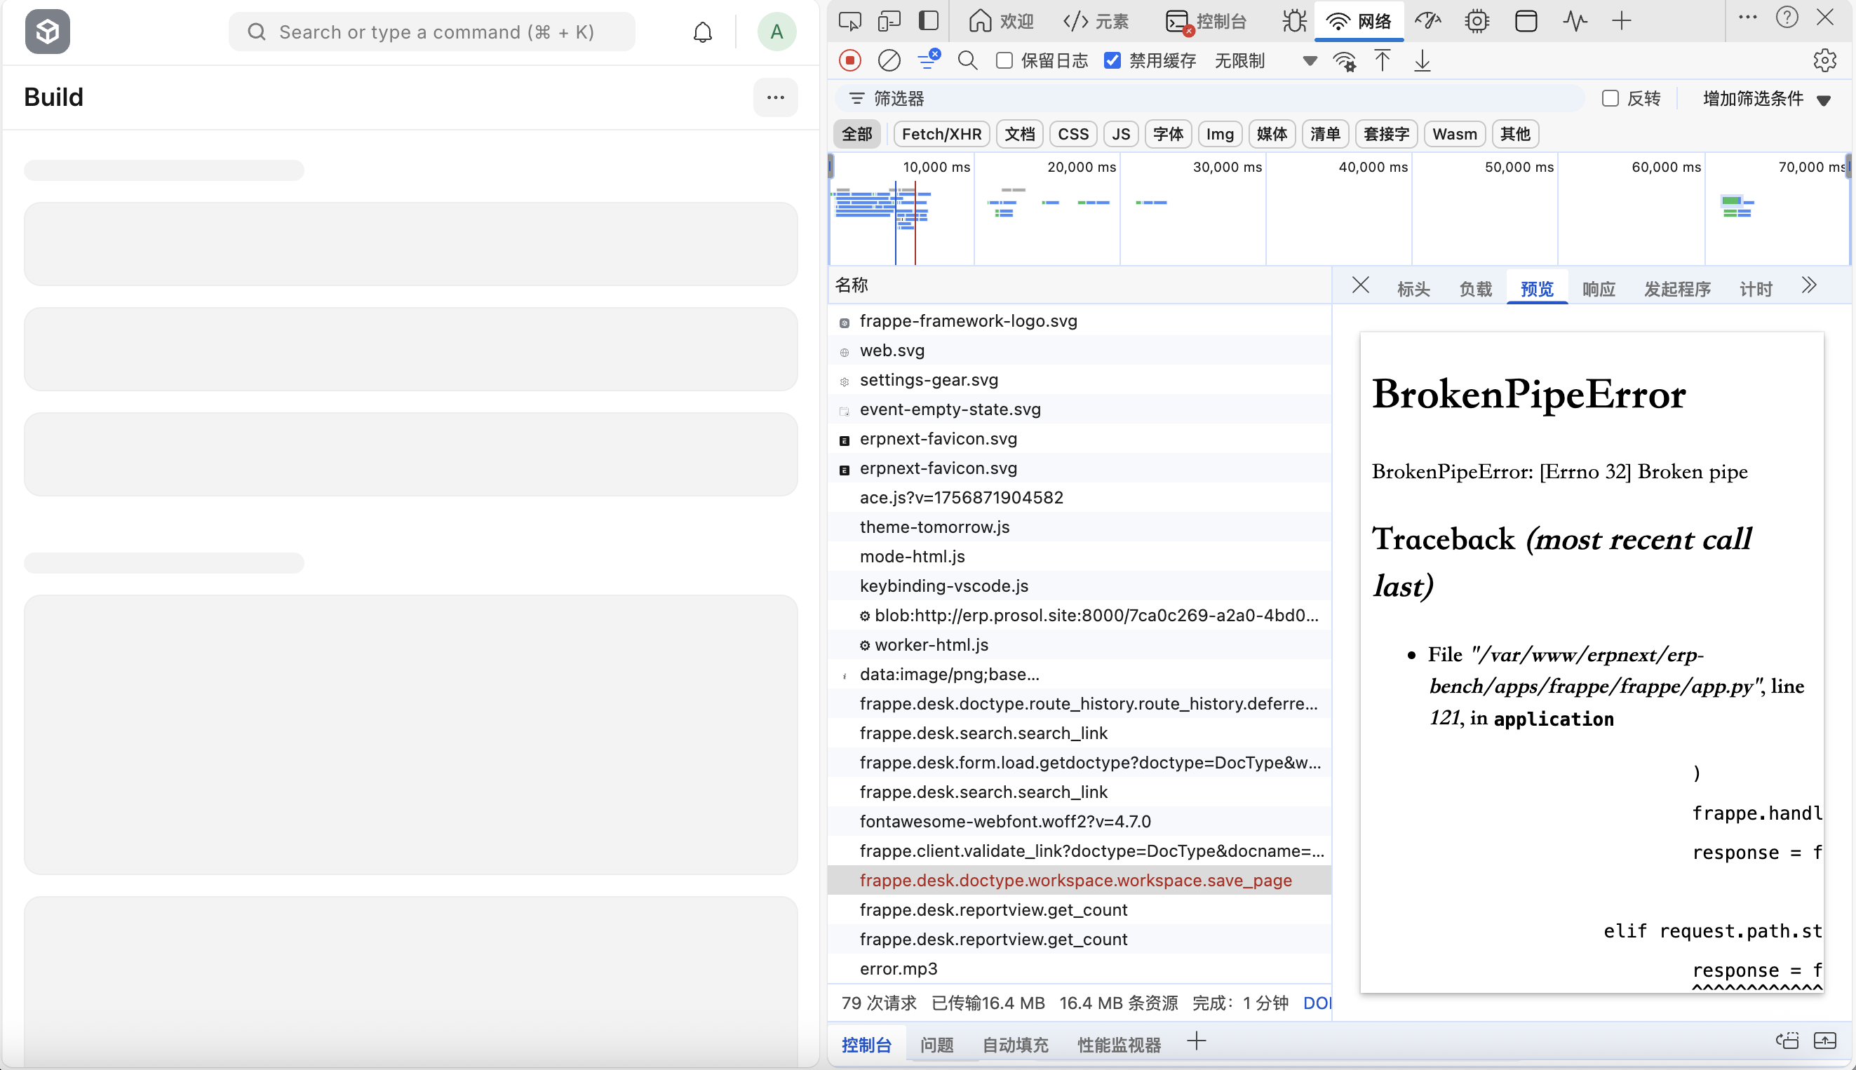The width and height of the screenshot is (1856, 1070).
Task: Close the request details pane
Action: click(1361, 285)
